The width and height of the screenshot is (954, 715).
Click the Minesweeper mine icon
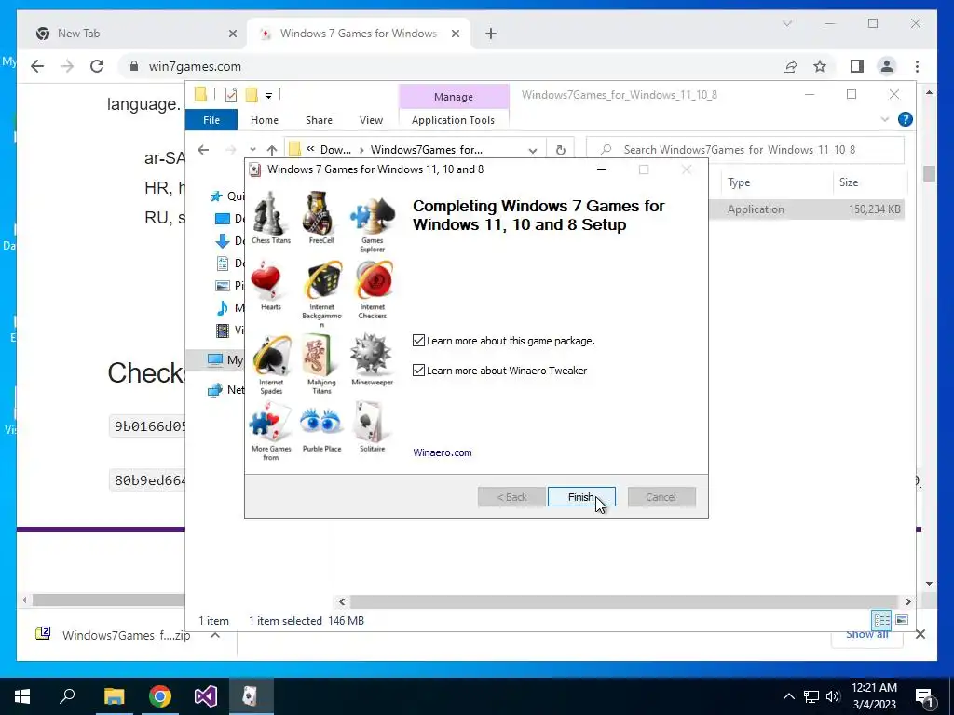tap(372, 355)
